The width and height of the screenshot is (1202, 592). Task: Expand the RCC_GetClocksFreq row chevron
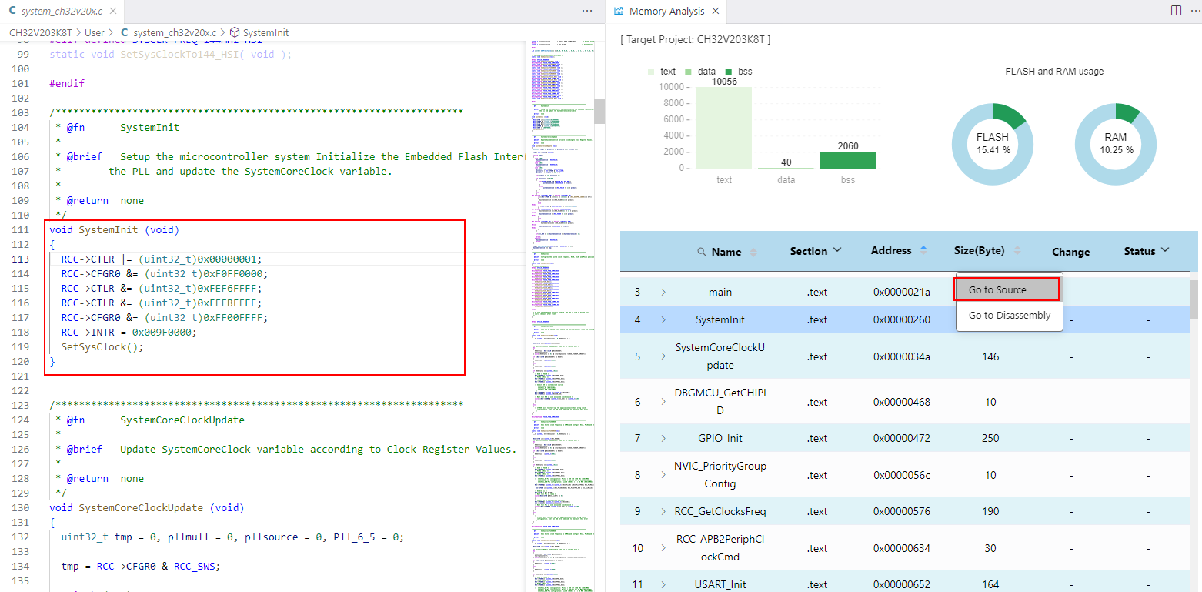point(663,511)
